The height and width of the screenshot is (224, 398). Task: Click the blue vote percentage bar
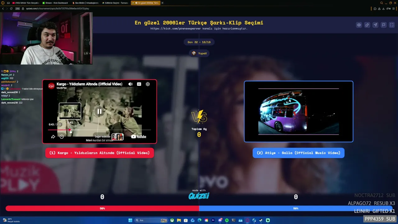coord(296,208)
